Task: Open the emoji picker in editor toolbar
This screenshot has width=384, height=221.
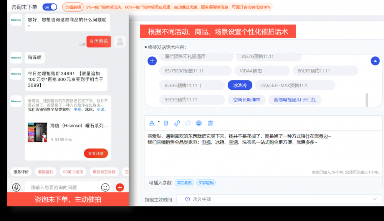Action: point(199,123)
